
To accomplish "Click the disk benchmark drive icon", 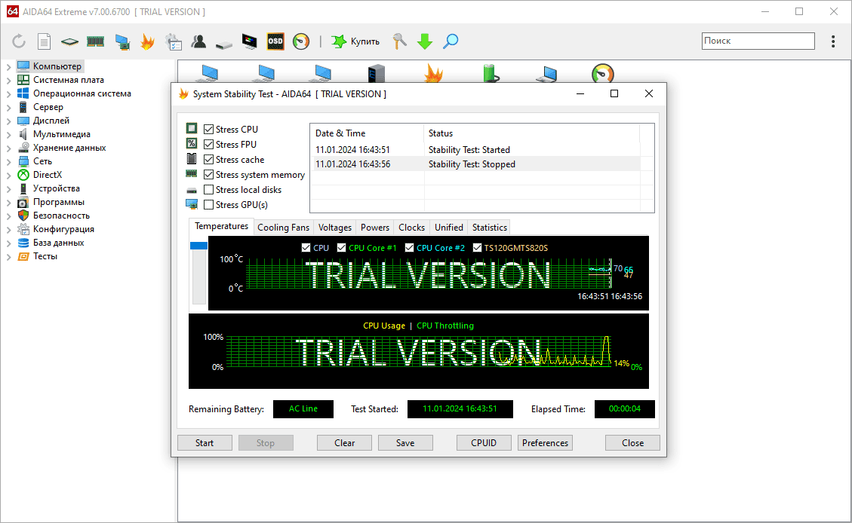I will [224, 44].
